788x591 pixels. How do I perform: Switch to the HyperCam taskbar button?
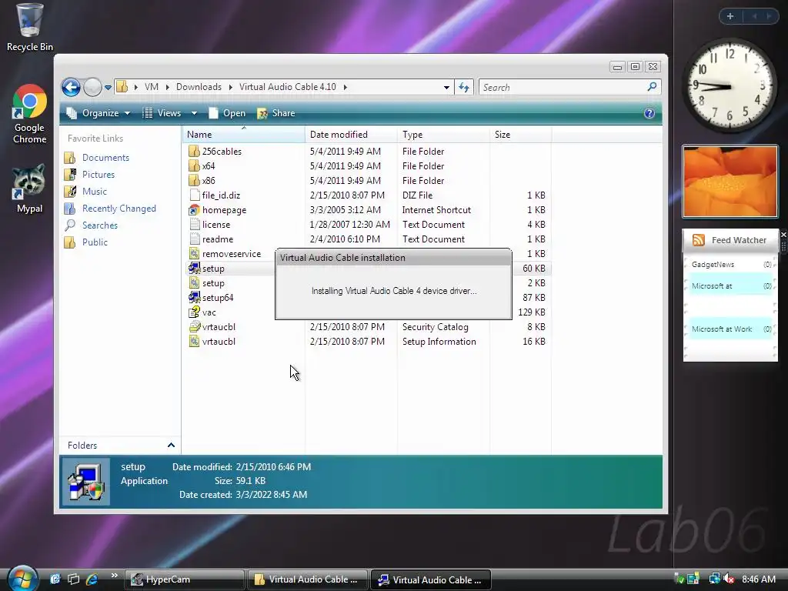point(185,579)
